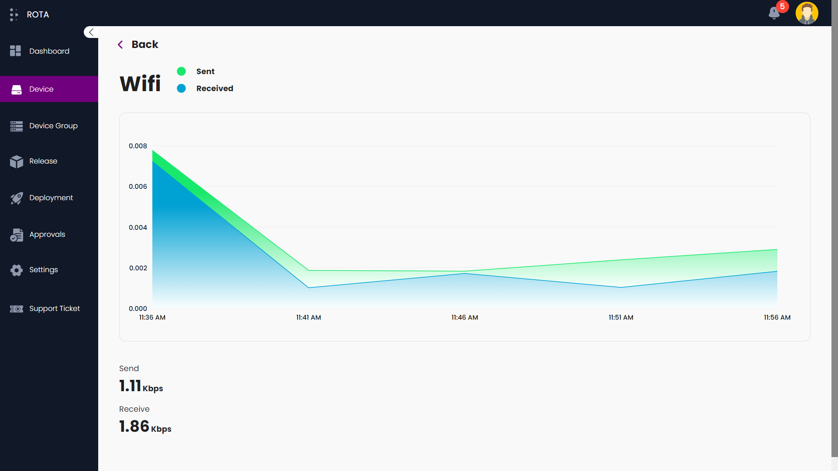Click the user profile avatar
This screenshot has width=838, height=471.
[807, 13]
